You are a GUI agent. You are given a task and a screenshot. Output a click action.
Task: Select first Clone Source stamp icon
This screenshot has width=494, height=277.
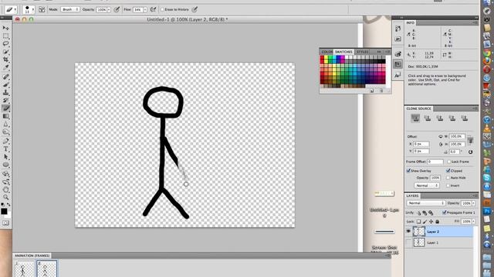[415, 118]
